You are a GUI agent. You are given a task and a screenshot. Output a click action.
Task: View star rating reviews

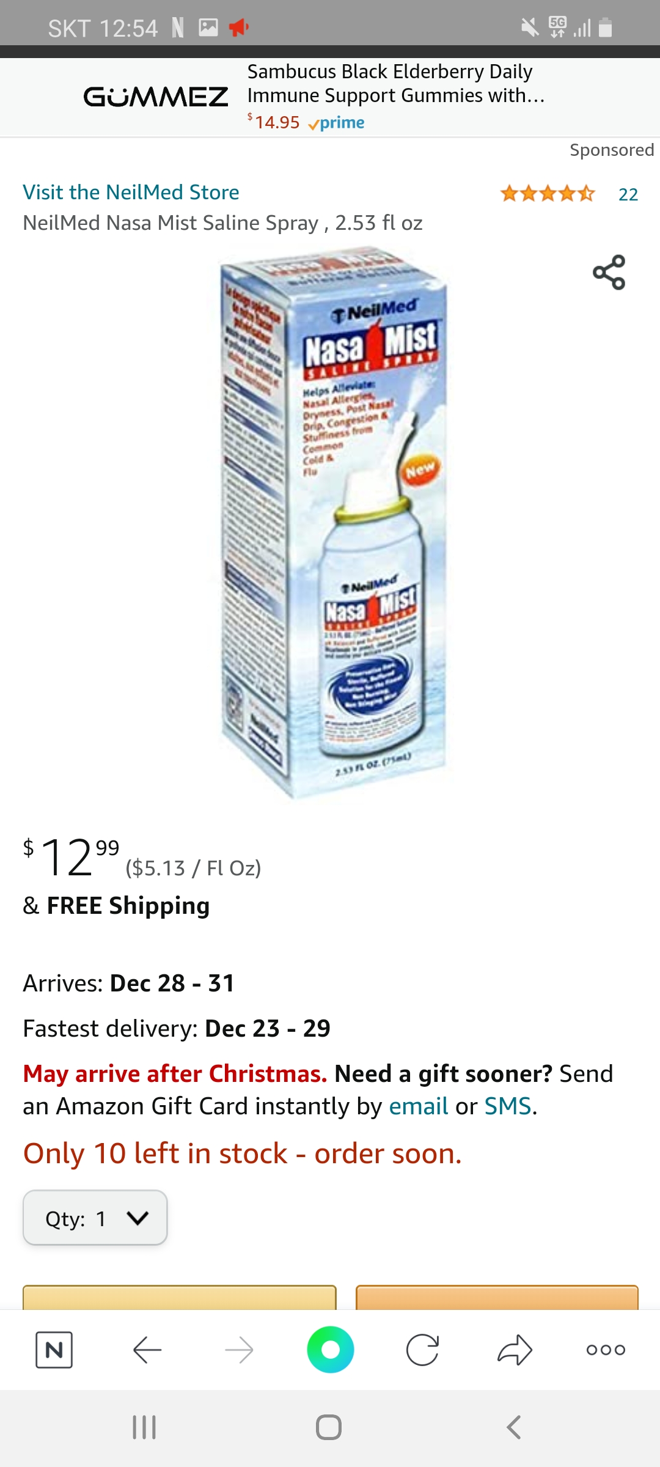click(x=548, y=194)
